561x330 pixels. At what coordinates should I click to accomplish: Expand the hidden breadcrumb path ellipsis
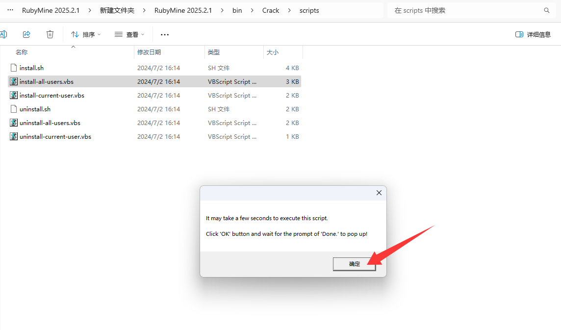tap(10, 10)
